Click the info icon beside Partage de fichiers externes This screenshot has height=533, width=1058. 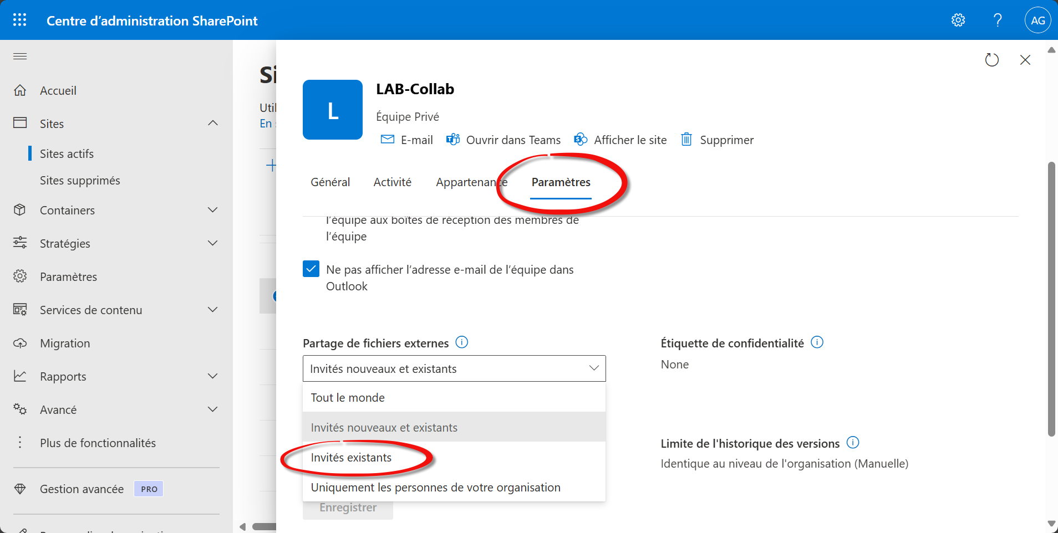point(461,342)
